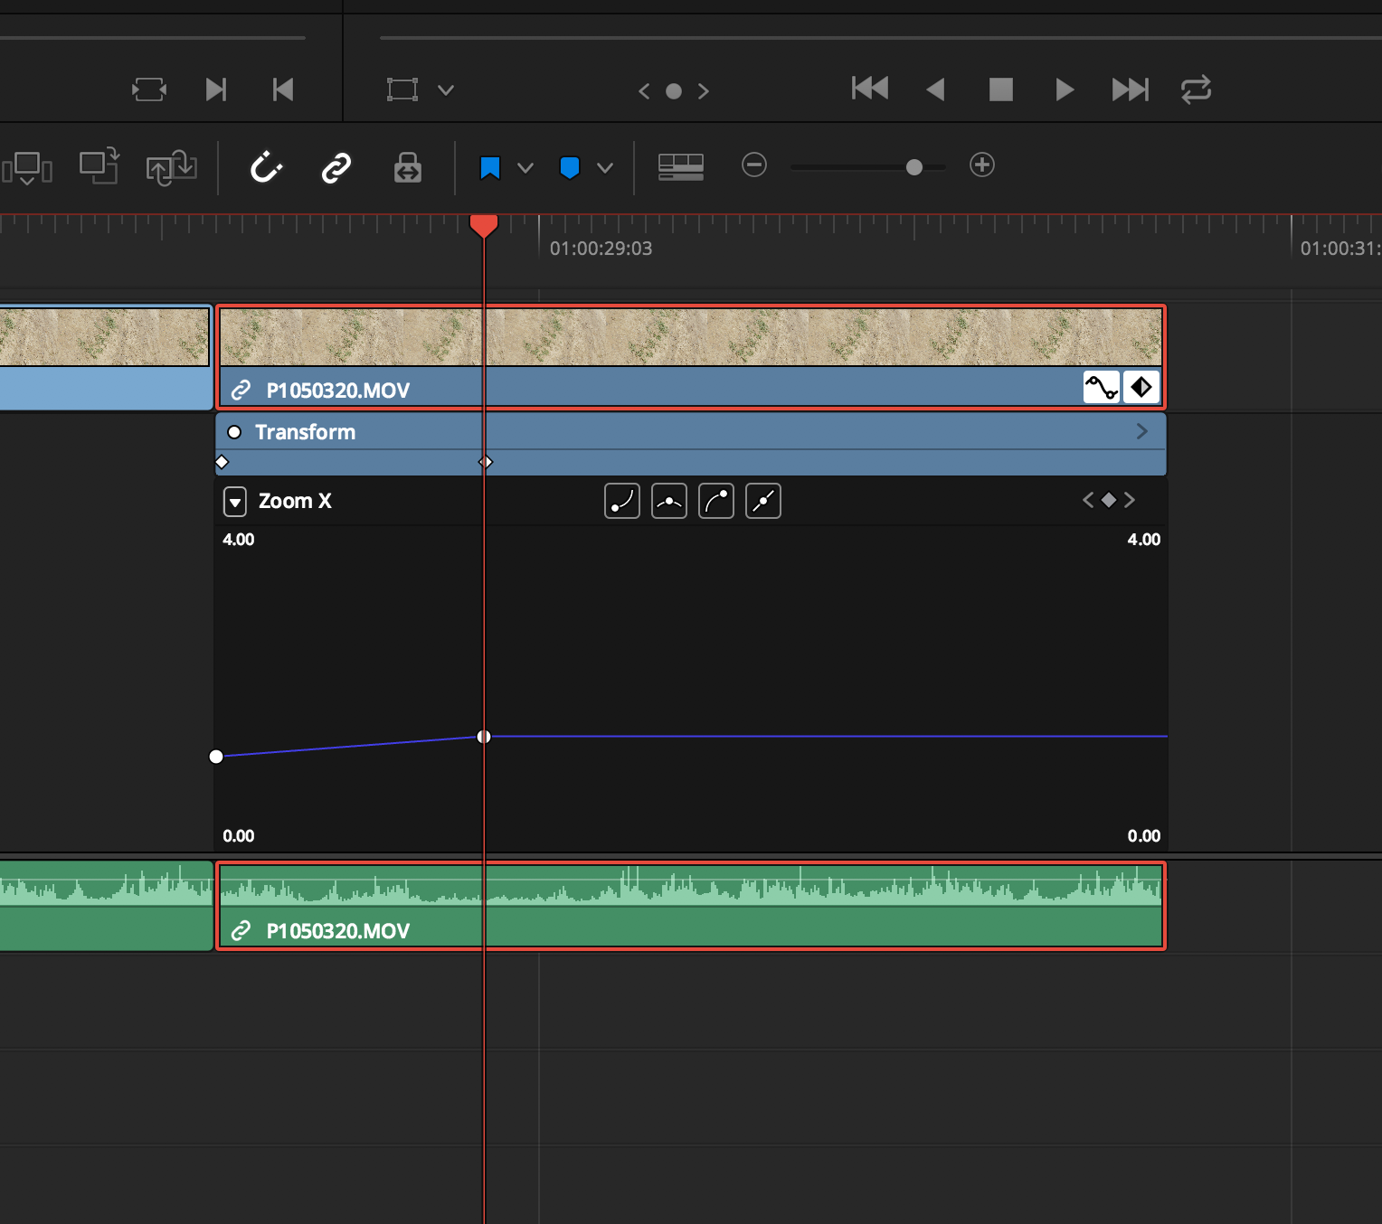Toggle position lock icon
1382x1224 pixels.
pos(408,167)
